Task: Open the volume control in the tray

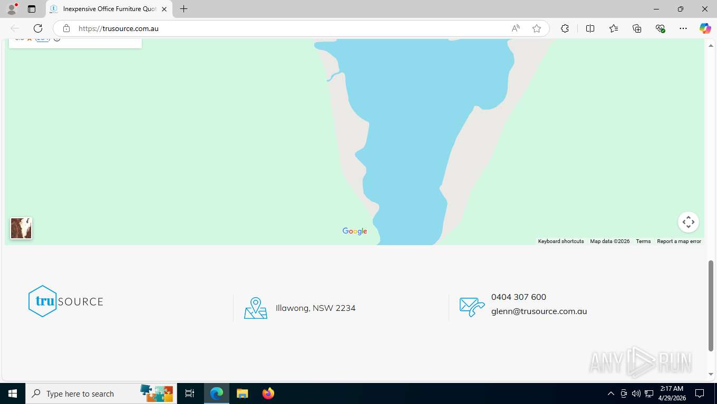Action: pos(636,393)
